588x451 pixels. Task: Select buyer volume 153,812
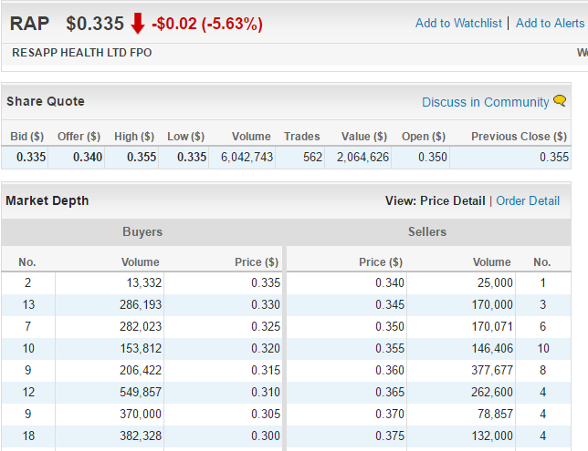141,348
